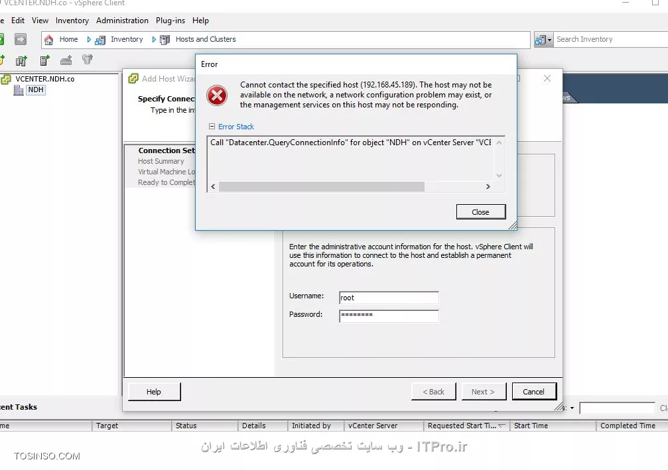This screenshot has height=470, width=668.
Task: Open the Plug-ins menu
Action: (x=170, y=21)
